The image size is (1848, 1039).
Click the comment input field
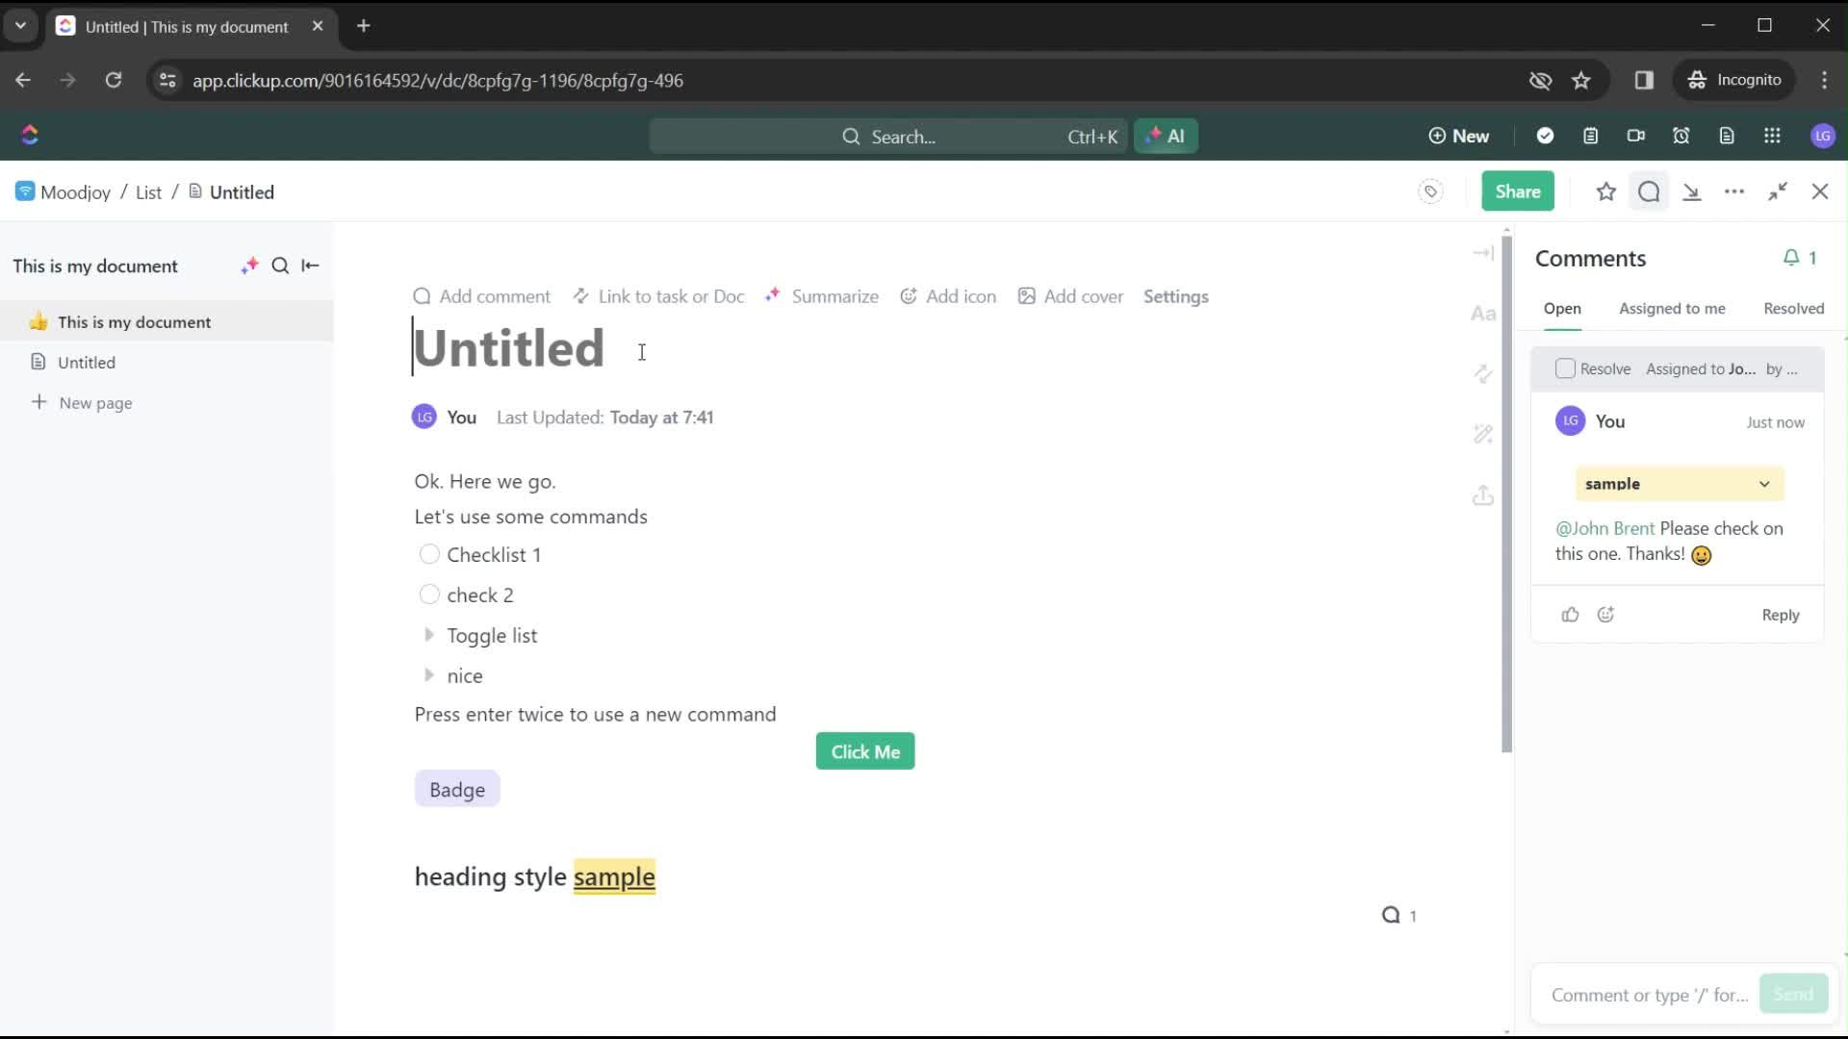pos(1650,995)
